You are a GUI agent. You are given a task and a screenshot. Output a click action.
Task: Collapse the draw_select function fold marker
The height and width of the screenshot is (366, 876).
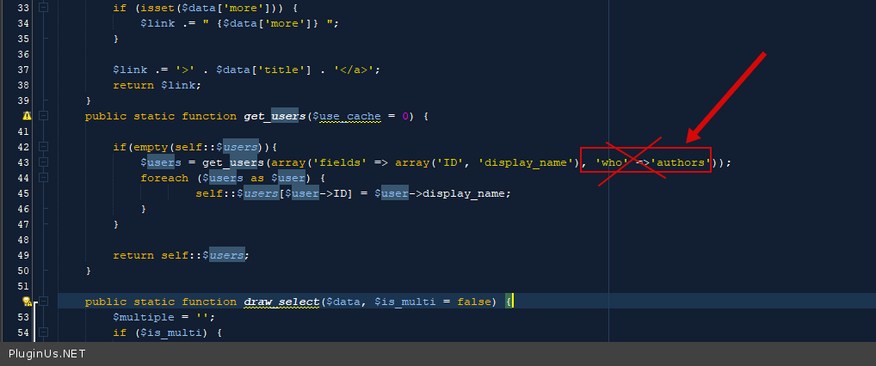(x=43, y=302)
